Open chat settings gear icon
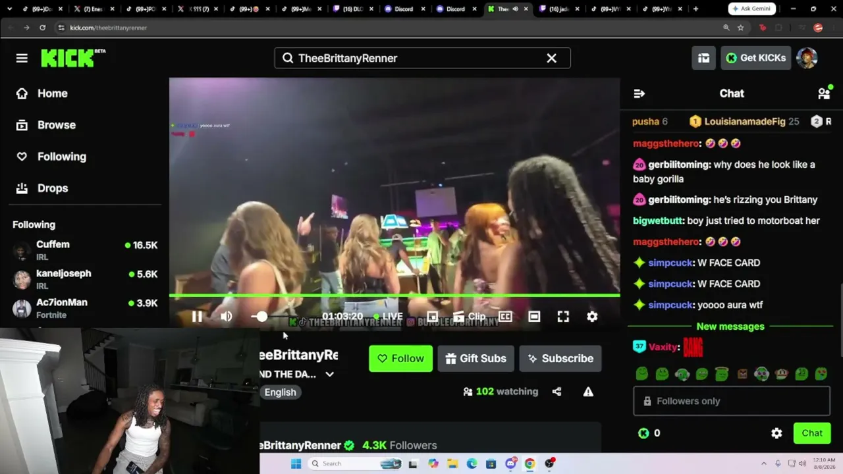This screenshot has height=474, width=843. pyautogui.click(x=776, y=433)
